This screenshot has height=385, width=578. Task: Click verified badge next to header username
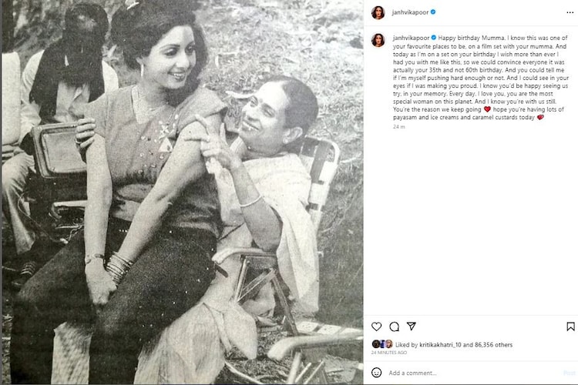click(433, 12)
